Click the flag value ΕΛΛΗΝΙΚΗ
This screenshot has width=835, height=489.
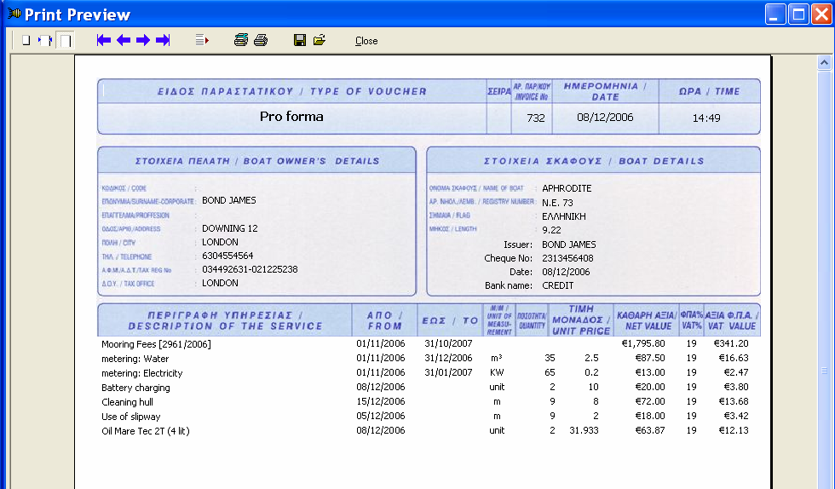pyautogui.click(x=564, y=216)
